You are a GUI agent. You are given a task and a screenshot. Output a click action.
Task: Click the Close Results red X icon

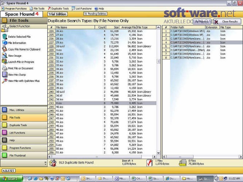[x=216, y=22]
